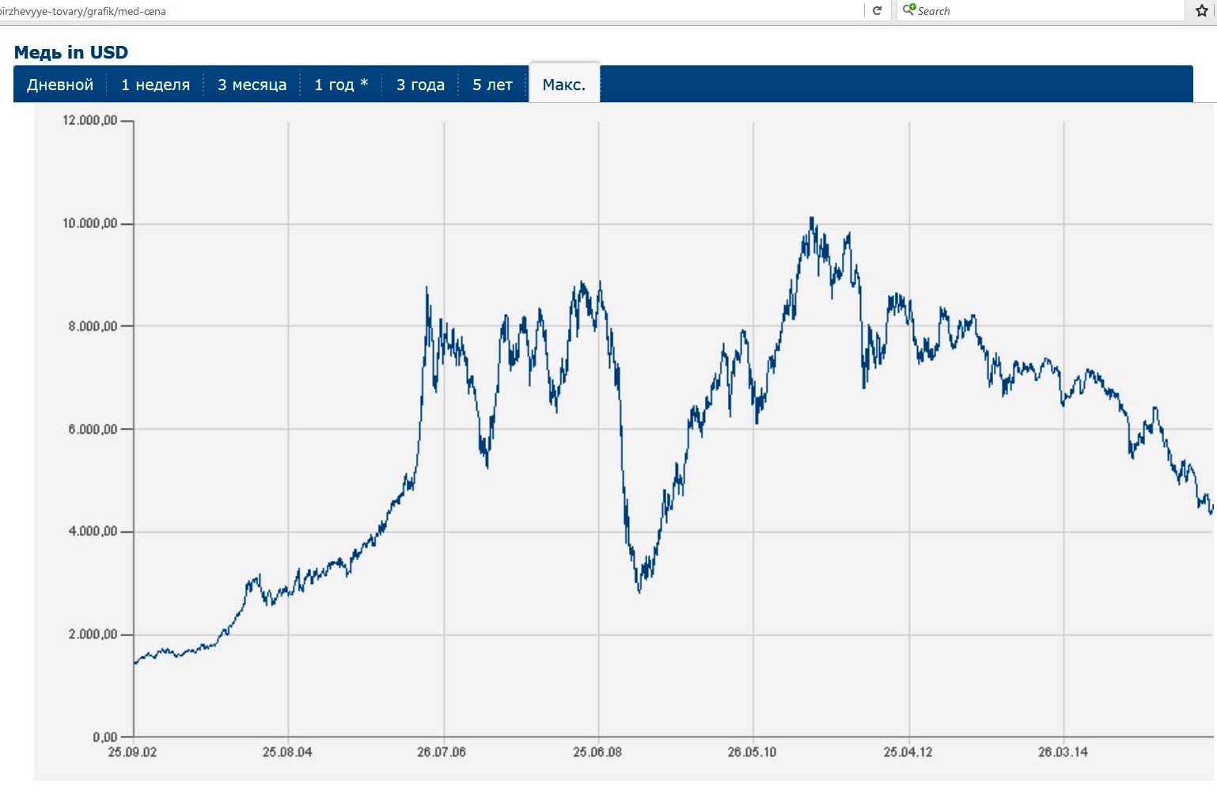This screenshot has height=792, width=1217.
Task: Select the 1 неделя tab
Action: (x=155, y=85)
